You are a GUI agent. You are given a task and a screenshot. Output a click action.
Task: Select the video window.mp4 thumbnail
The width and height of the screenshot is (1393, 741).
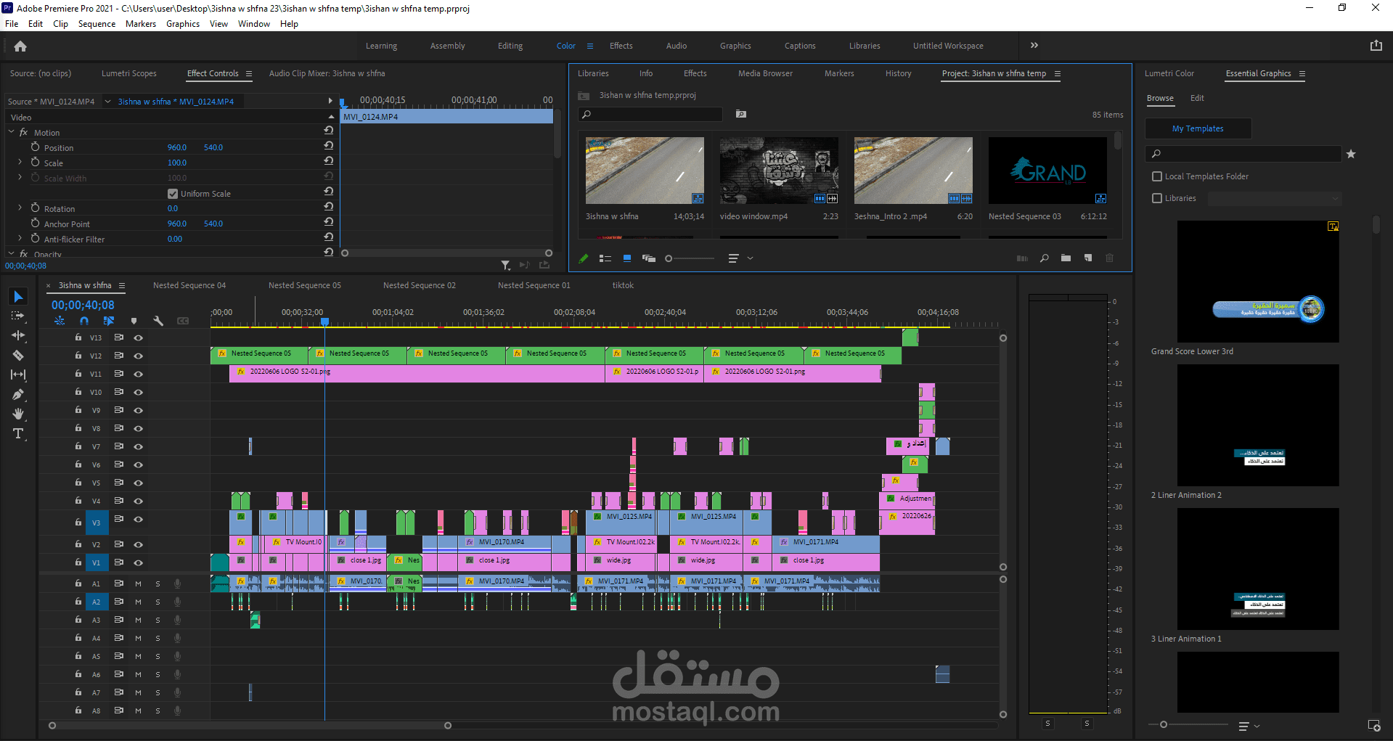click(779, 171)
